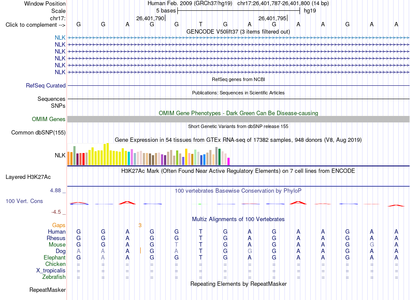This screenshot has height=300, width=410.
Task: Click the faded G in the Mouse row
Action: [x=372, y=245]
